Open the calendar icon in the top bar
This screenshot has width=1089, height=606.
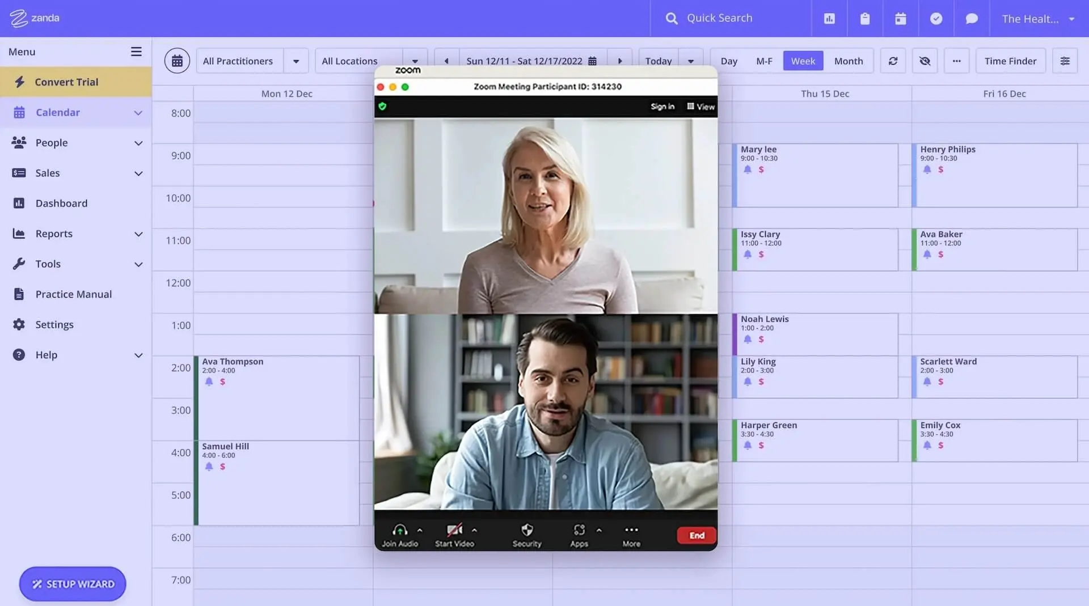click(x=900, y=18)
